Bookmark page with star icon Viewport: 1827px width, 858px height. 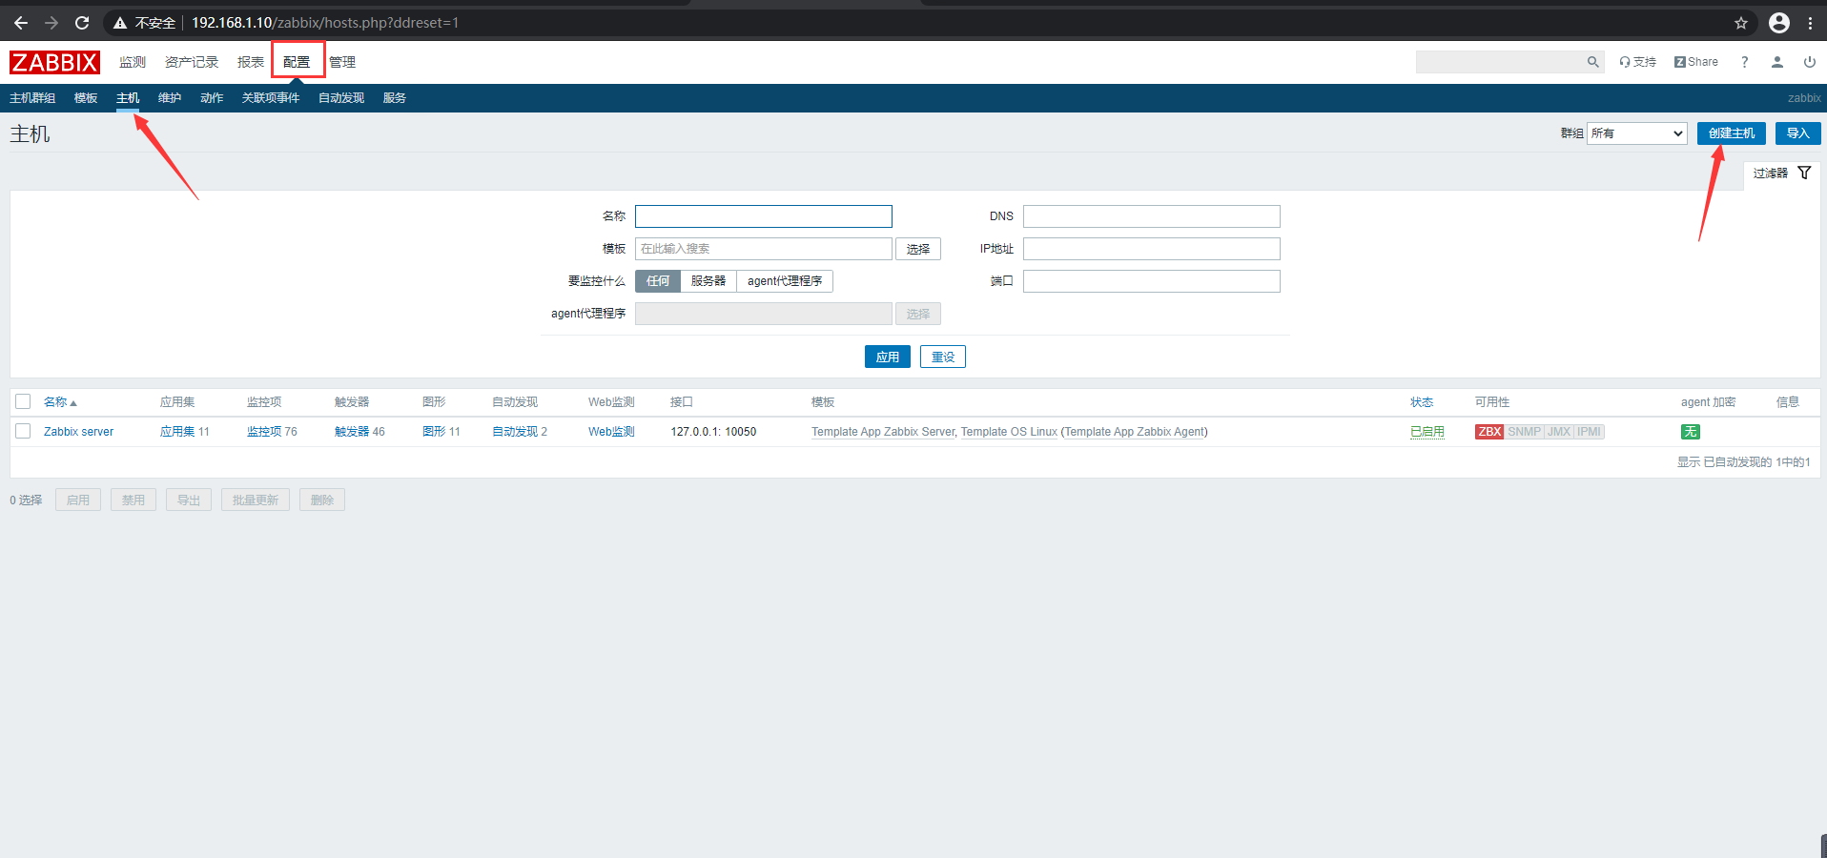click(1741, 23)
